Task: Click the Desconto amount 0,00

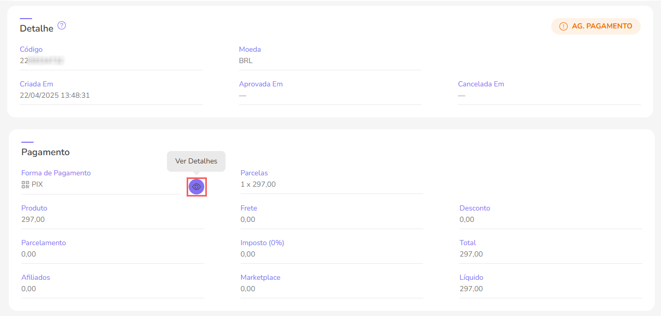Action: coord(467,219)
